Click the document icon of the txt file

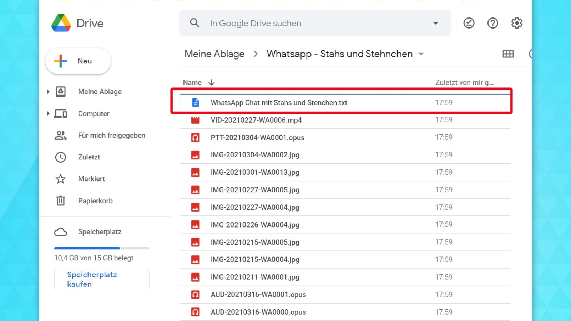[196, 103]
